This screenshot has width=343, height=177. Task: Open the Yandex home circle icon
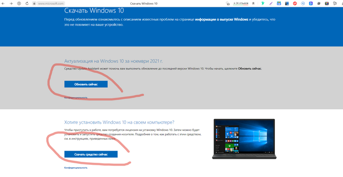click(19, 3)
